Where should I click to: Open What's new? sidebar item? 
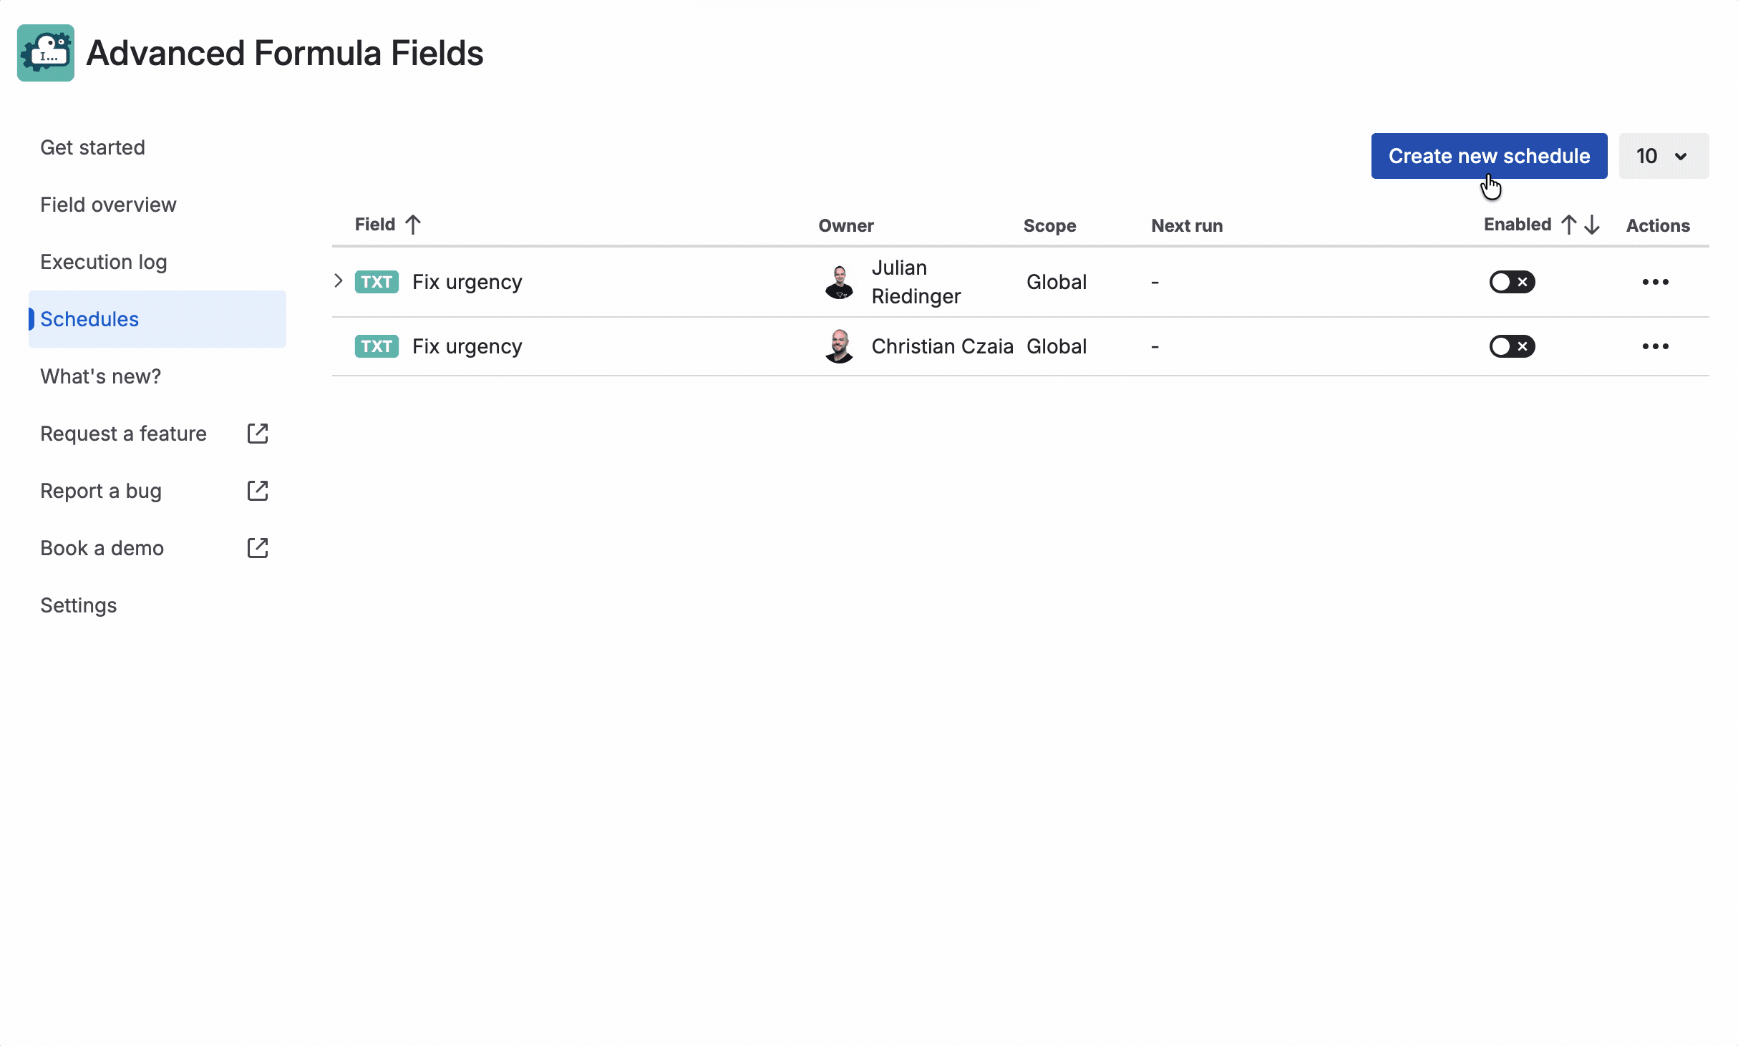point(101,376)
